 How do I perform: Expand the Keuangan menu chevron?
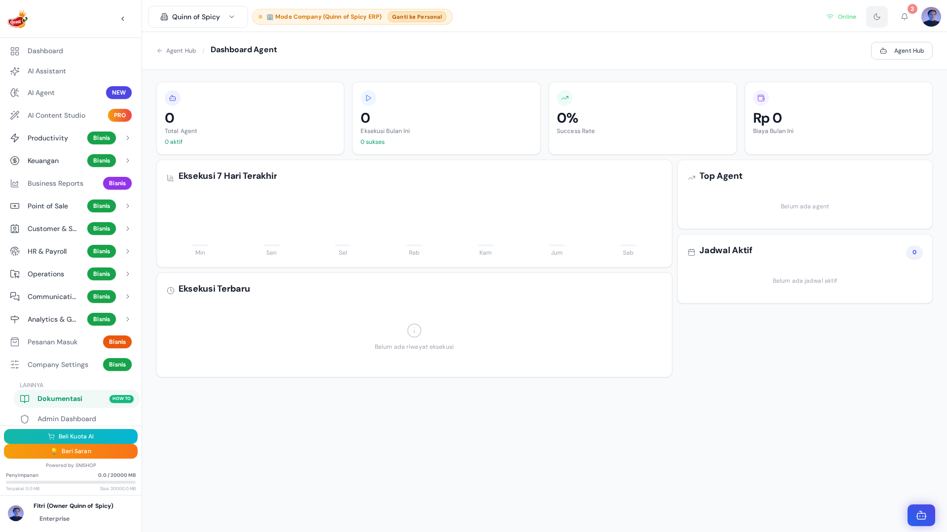pos(127,161)
